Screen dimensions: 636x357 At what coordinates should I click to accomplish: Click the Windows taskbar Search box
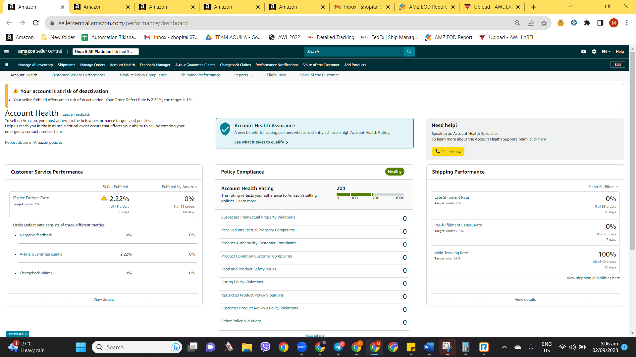pos(137,347)
